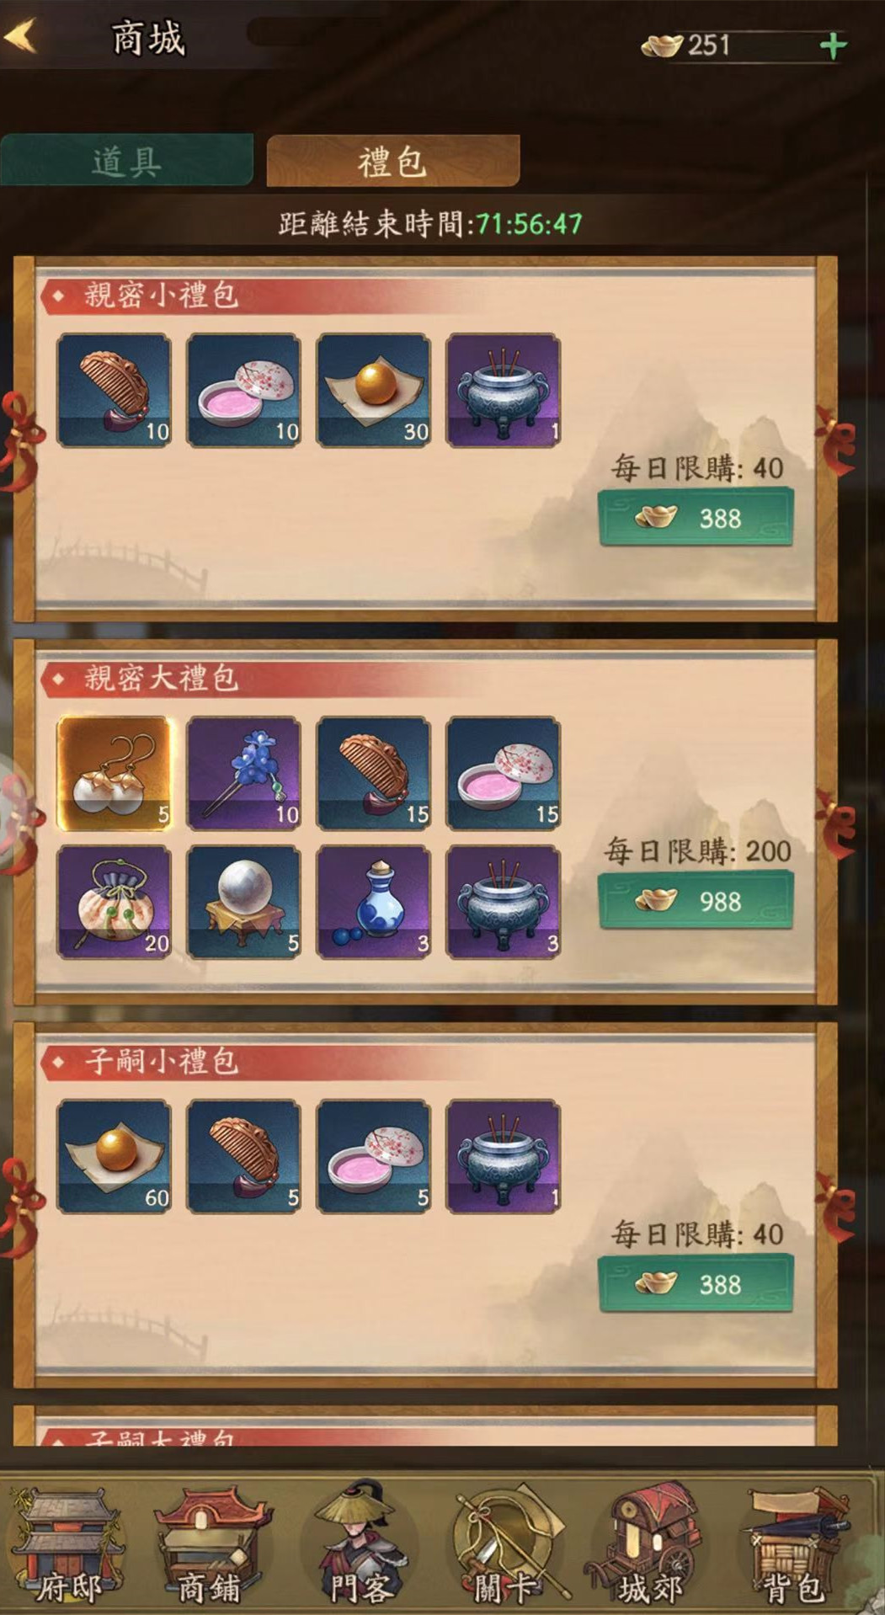Buy 子嗣小禮包 for 388 ingots

(696, 1284)
